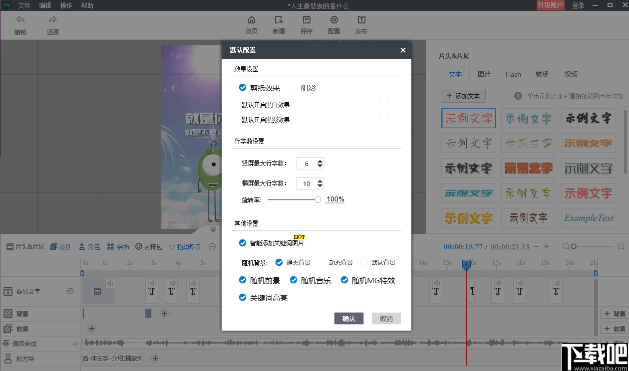Open the 角色 (character) panel

click(89, 246)
